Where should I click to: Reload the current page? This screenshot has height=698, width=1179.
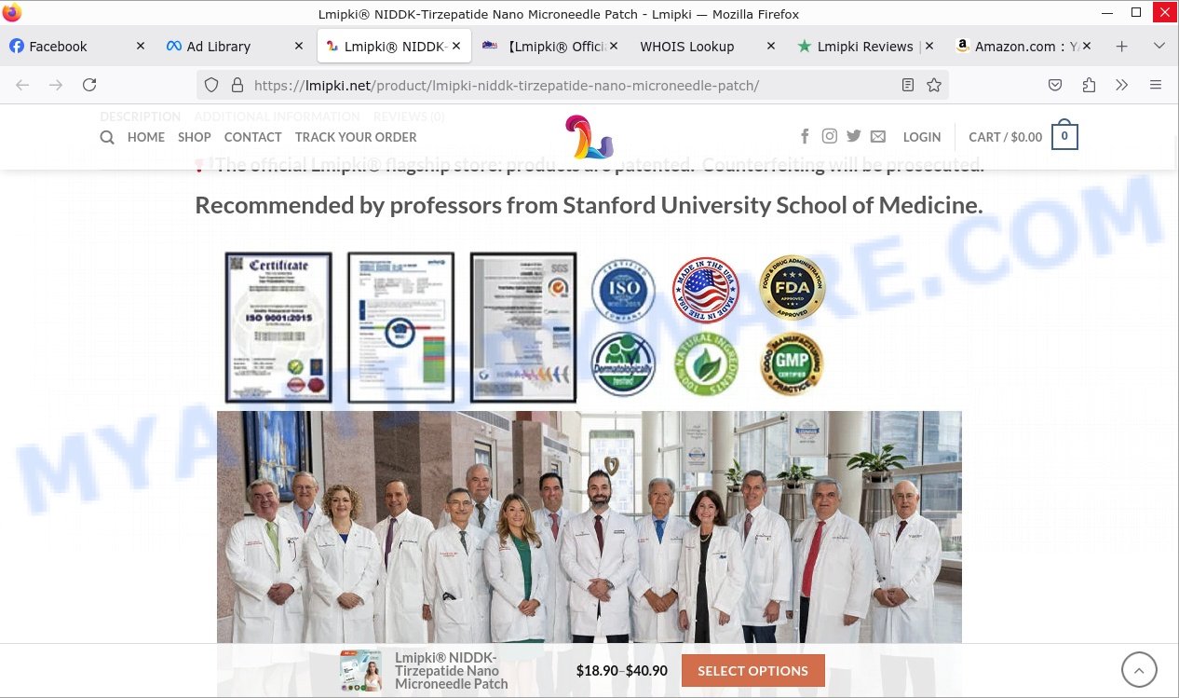89,85
